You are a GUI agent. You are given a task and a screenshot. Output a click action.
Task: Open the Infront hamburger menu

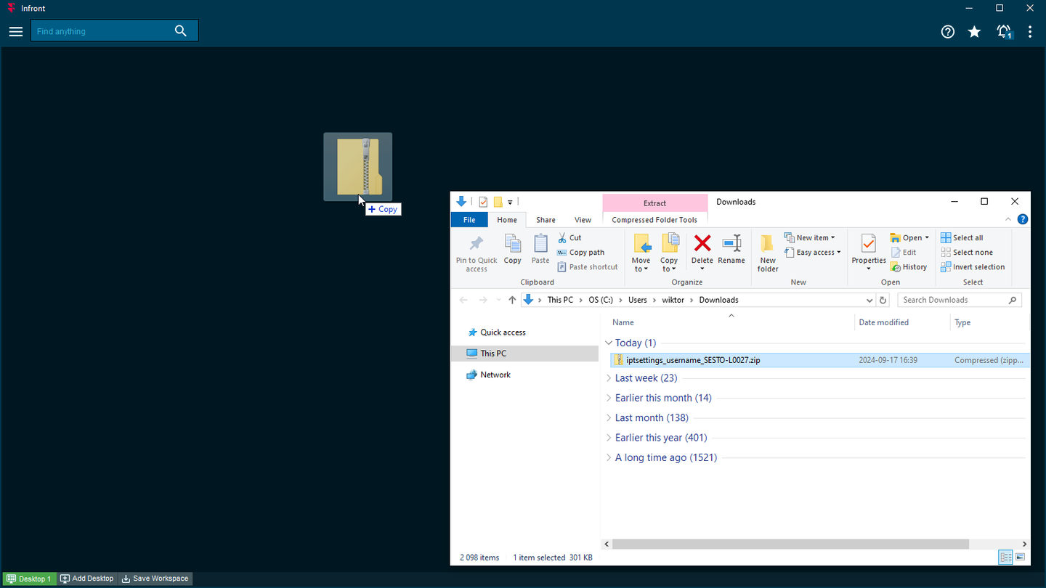16,31
